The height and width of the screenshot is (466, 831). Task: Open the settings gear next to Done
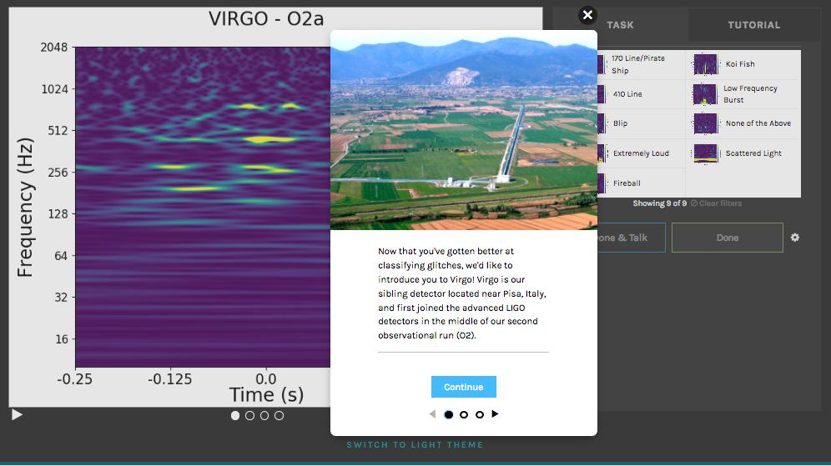tap(795, 238)
